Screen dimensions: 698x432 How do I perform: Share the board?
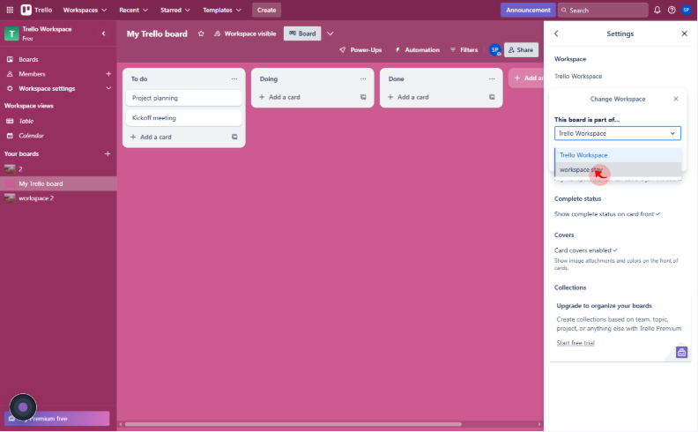click(521, 50)
